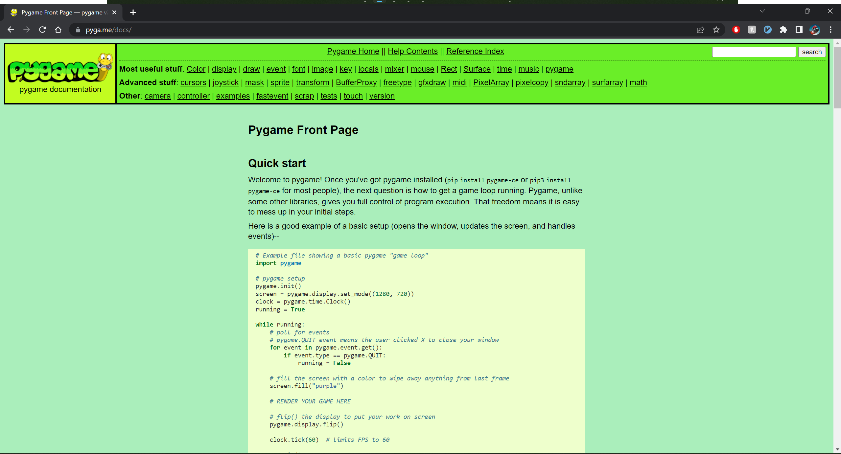Go to the Surface docs link
Image resolution: width=841 pixels, height=454 pixels.
point(477,69)
